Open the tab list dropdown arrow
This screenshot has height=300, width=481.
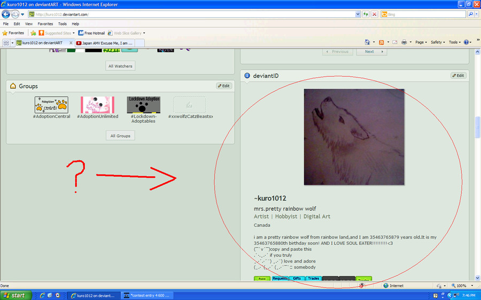click(x=13, y=43)
